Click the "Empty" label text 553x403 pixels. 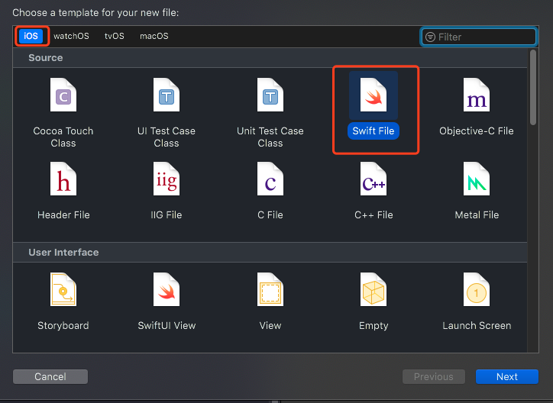coord(374,325)
